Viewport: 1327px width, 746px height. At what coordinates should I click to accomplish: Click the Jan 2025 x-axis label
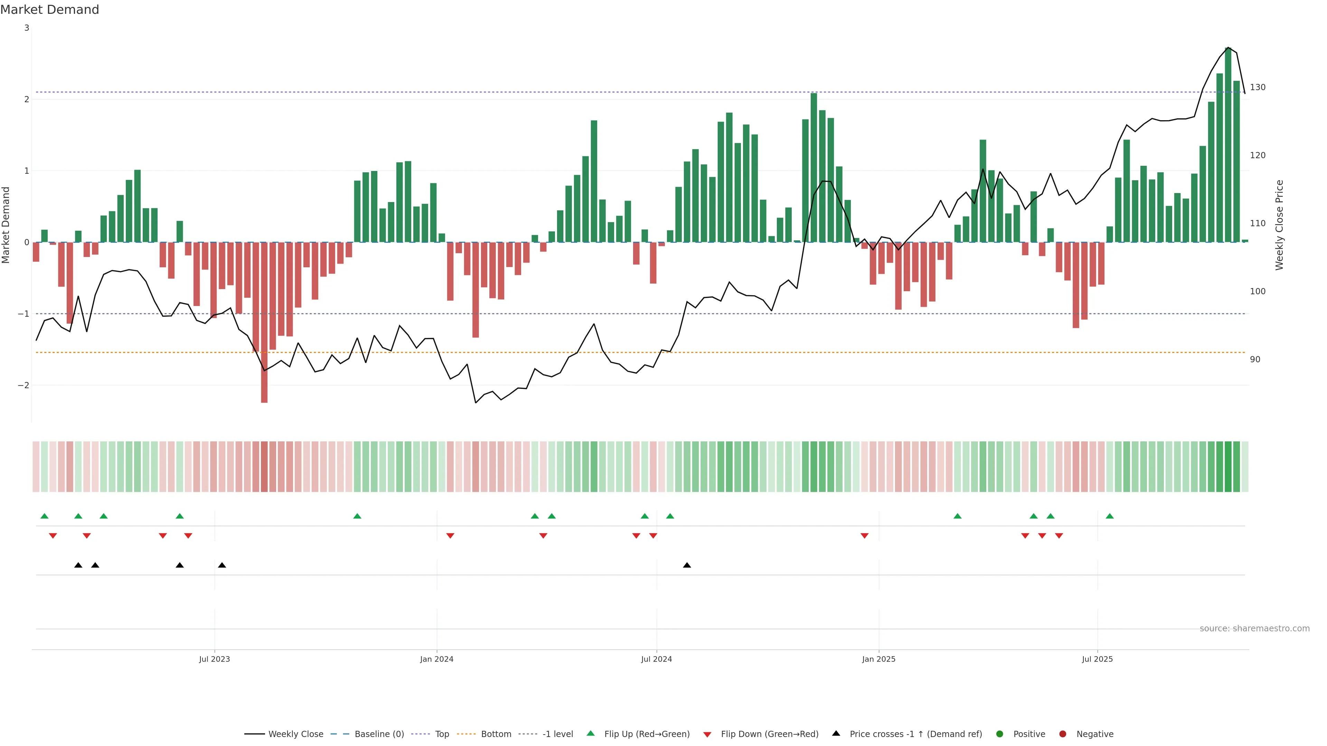pos(878,659)
